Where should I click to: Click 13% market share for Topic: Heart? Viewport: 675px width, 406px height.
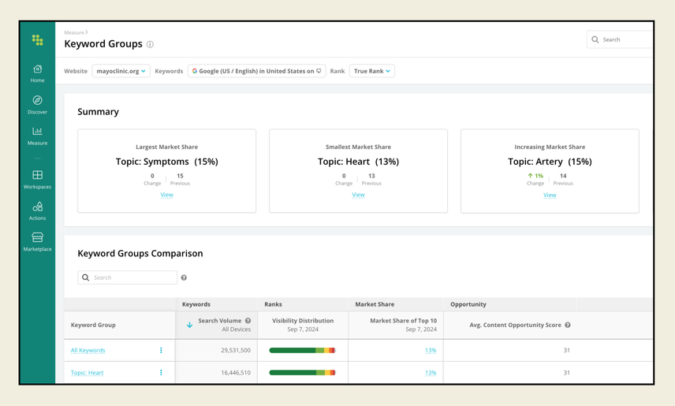(431, 372)
